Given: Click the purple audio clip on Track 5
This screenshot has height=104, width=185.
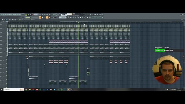Looking at the screenshot, I should (69, 42).
